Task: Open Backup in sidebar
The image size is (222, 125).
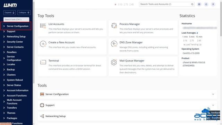Action: (x=11, y=69)
